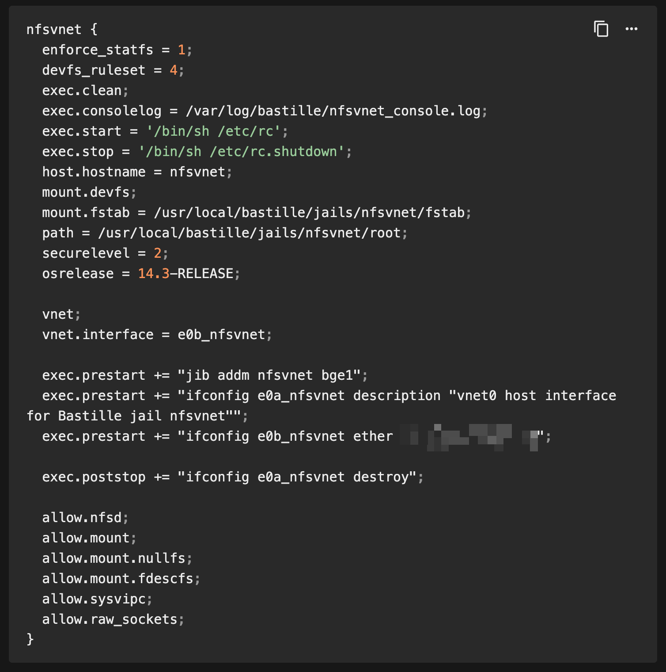Click the mount.fstab path value

(x=309, y=213)
